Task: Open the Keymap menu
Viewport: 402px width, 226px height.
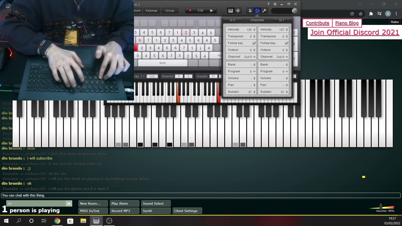Action: point(151,11)
